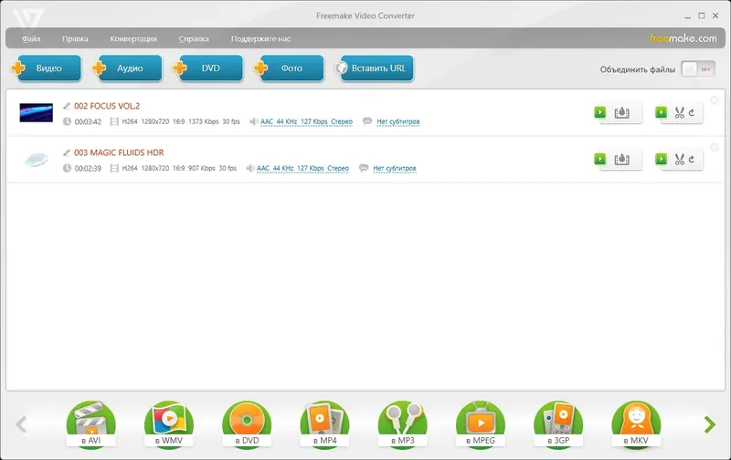Viewport: 731px width, 460px height.
Task: Click the watermark preview icon on 002 FOCUS VOL.2
Action: [x=622, y=112]
